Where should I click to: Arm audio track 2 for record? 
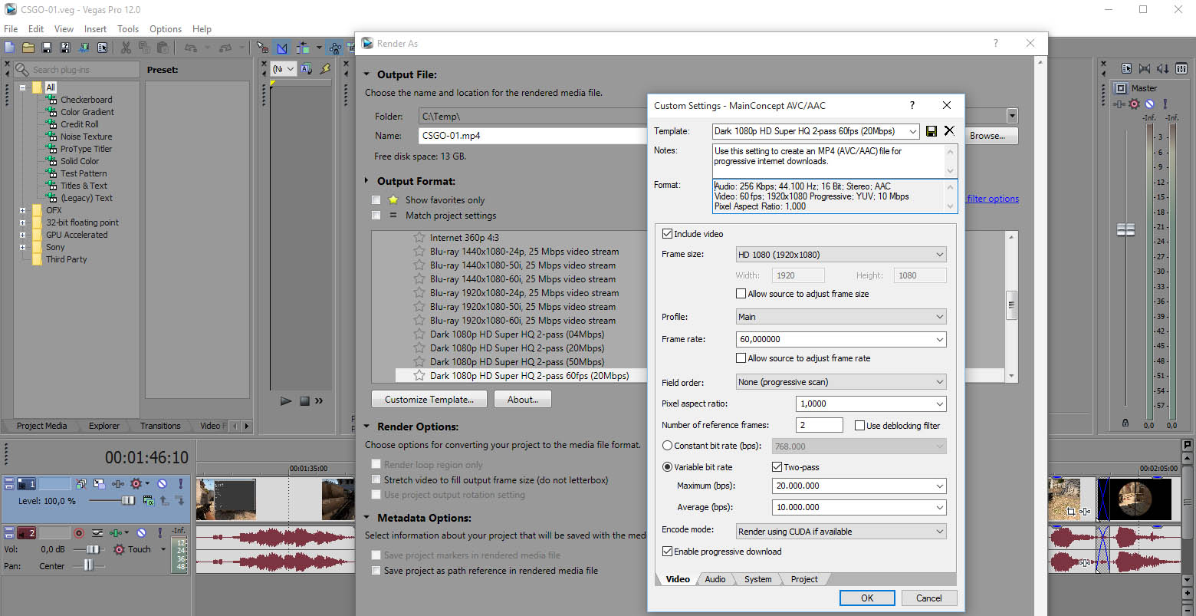coord(79,533)
